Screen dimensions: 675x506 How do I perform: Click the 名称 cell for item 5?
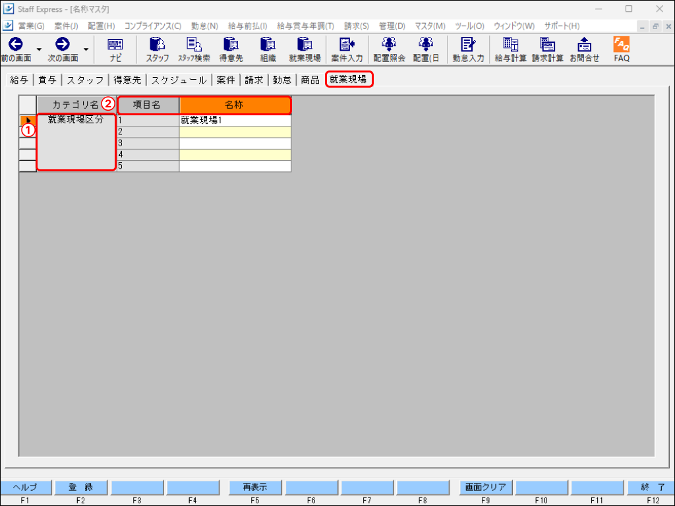coord(235,166)
